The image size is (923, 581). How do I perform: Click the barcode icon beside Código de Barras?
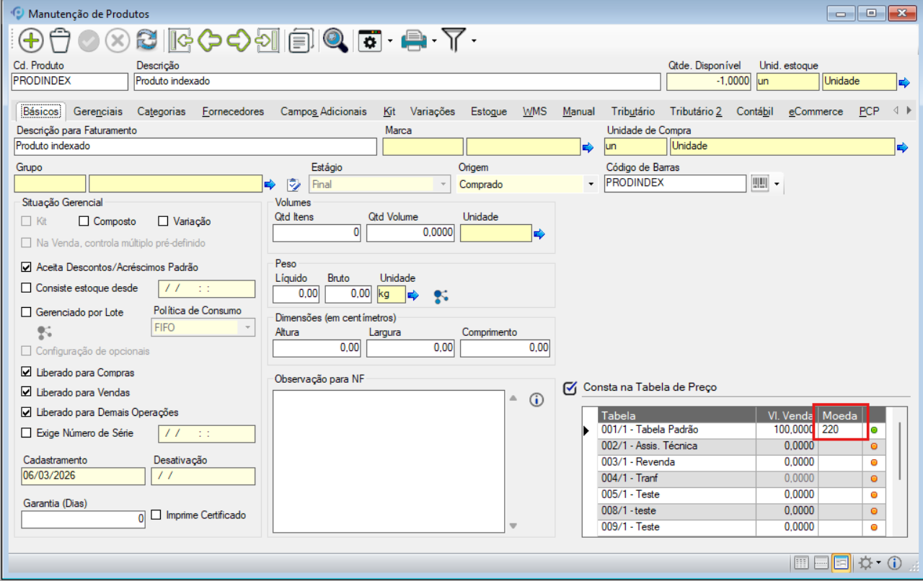coord(759,184)
